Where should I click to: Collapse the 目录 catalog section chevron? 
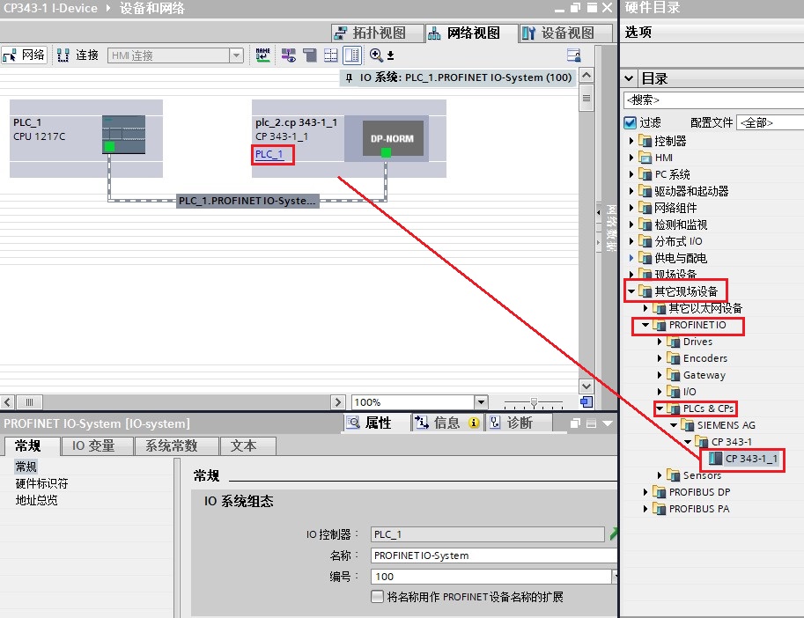629,78
